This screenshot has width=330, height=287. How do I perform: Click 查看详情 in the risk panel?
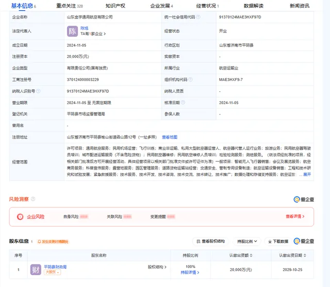pyautogui.click(x=299, y=217)
